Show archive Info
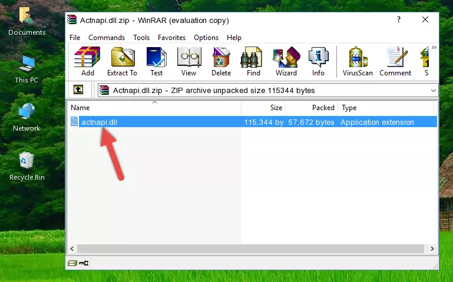 click(x=318, y=61)
